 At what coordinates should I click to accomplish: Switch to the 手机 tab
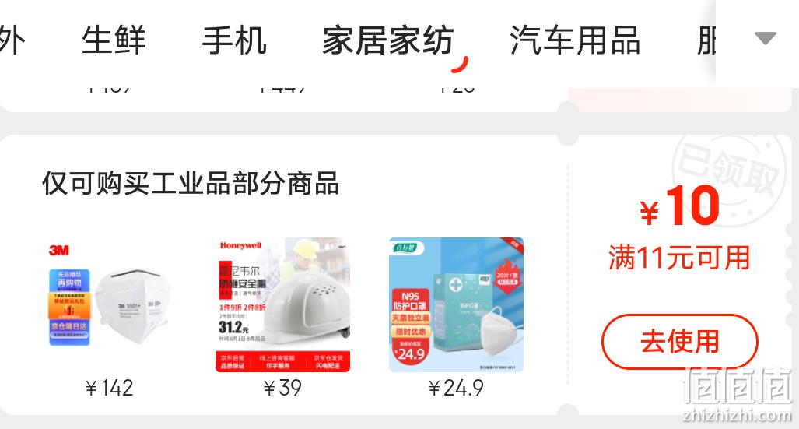[234, 40]
